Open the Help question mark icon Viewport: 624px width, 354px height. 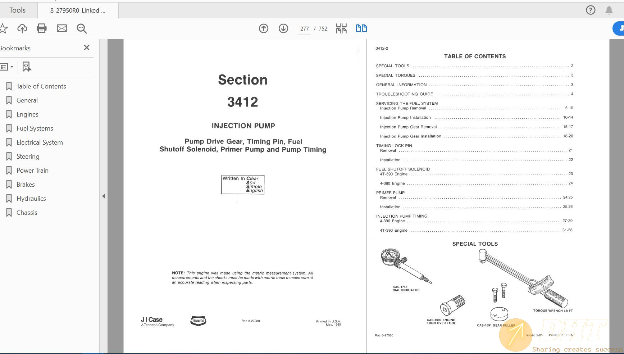coord(591,10)
